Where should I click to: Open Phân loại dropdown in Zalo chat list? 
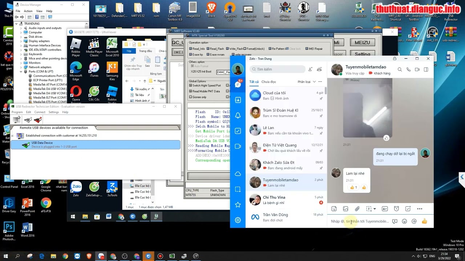coord(307,82)
